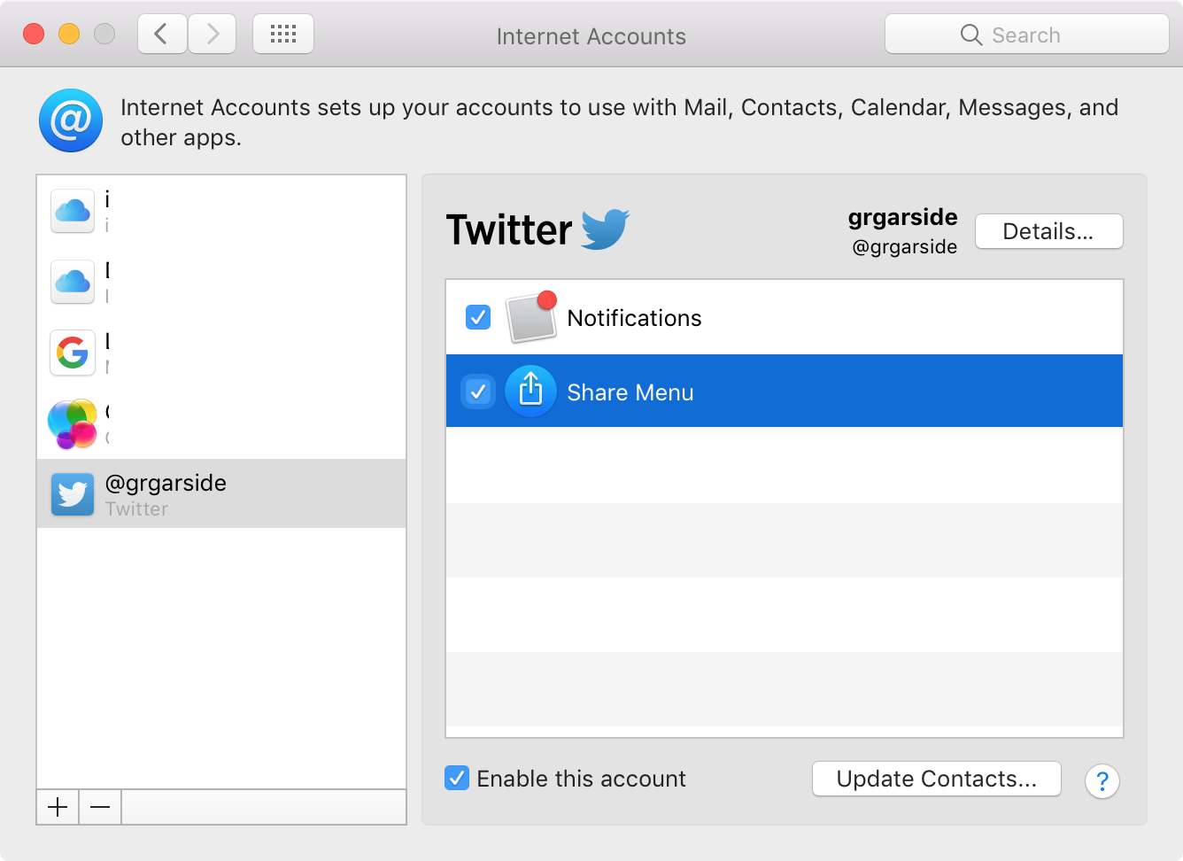1183x861 pixels.
Task: Select the Notifications row text
Action: pos(634,318)
